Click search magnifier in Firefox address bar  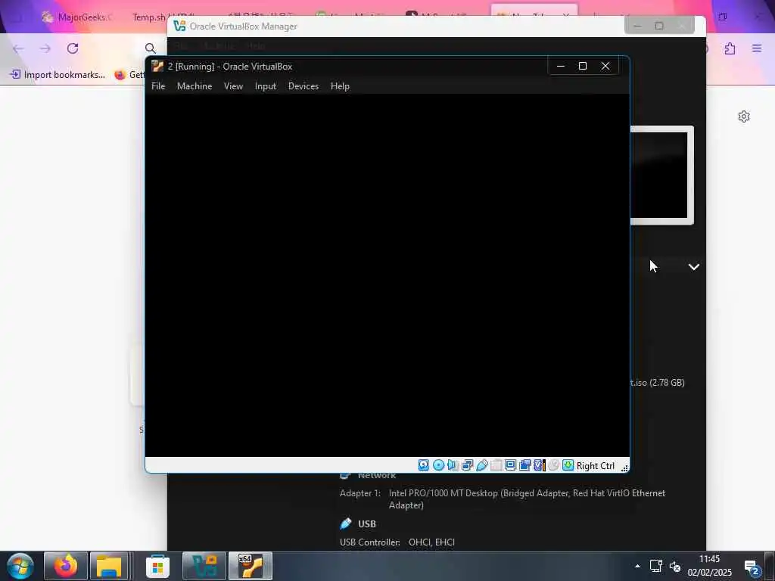click(x=151, y=48)
